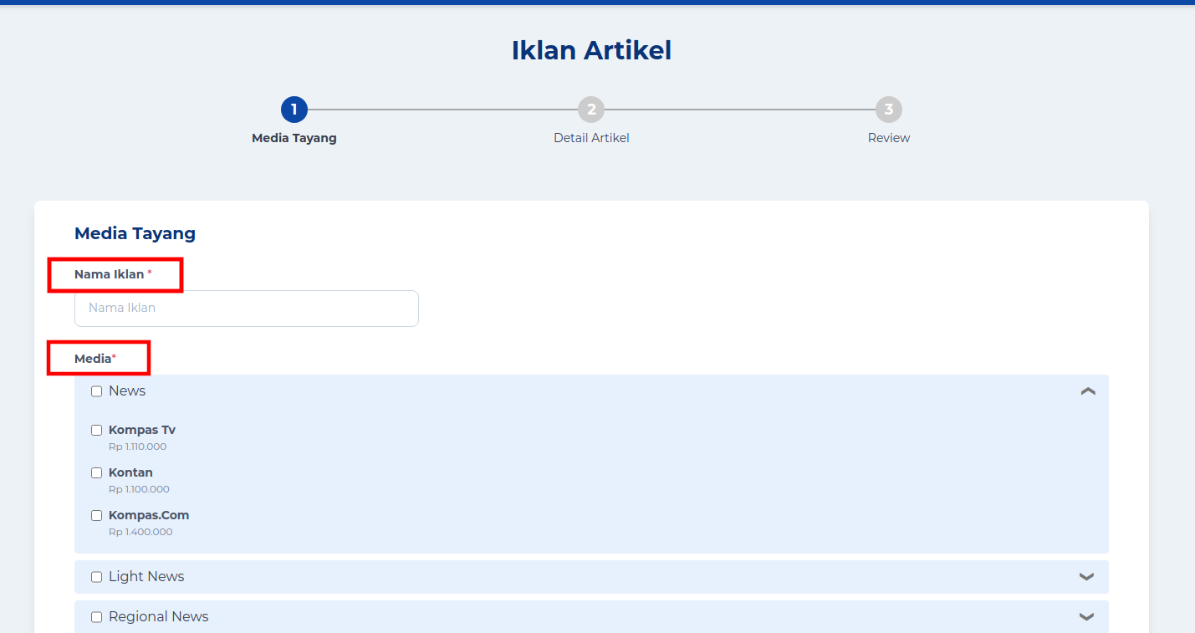The height and width of the screenshot is (633, 1195).
Task: Click the Nama Iklan text field
Action: tap(247, 309)
